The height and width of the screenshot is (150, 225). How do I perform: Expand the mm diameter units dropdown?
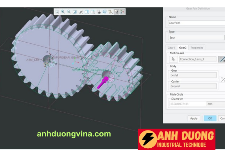pyautogui.click(x=216, y=104)
